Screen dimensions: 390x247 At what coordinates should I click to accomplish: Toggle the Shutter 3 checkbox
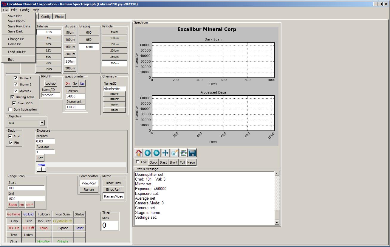click(16, 91)
